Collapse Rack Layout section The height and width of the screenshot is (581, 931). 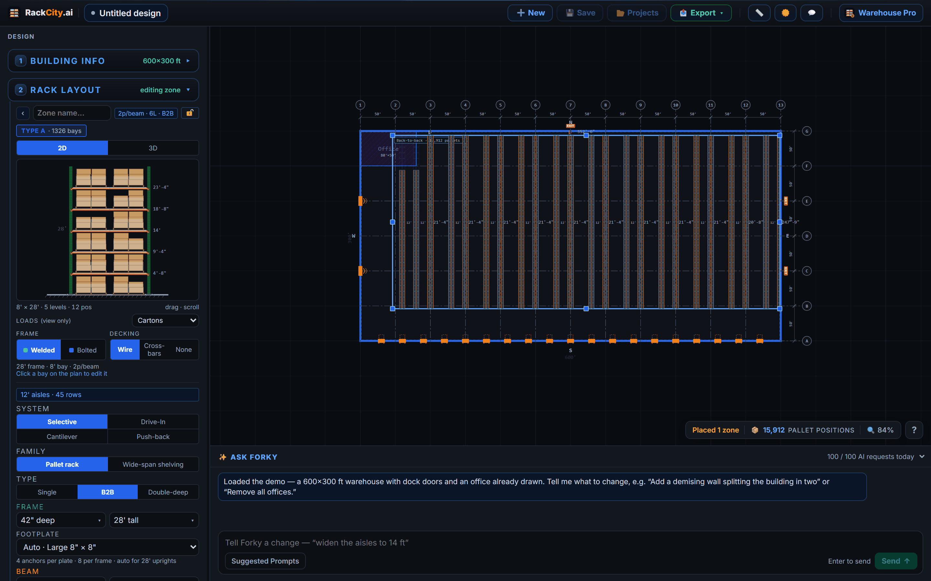tap(103, 90)
